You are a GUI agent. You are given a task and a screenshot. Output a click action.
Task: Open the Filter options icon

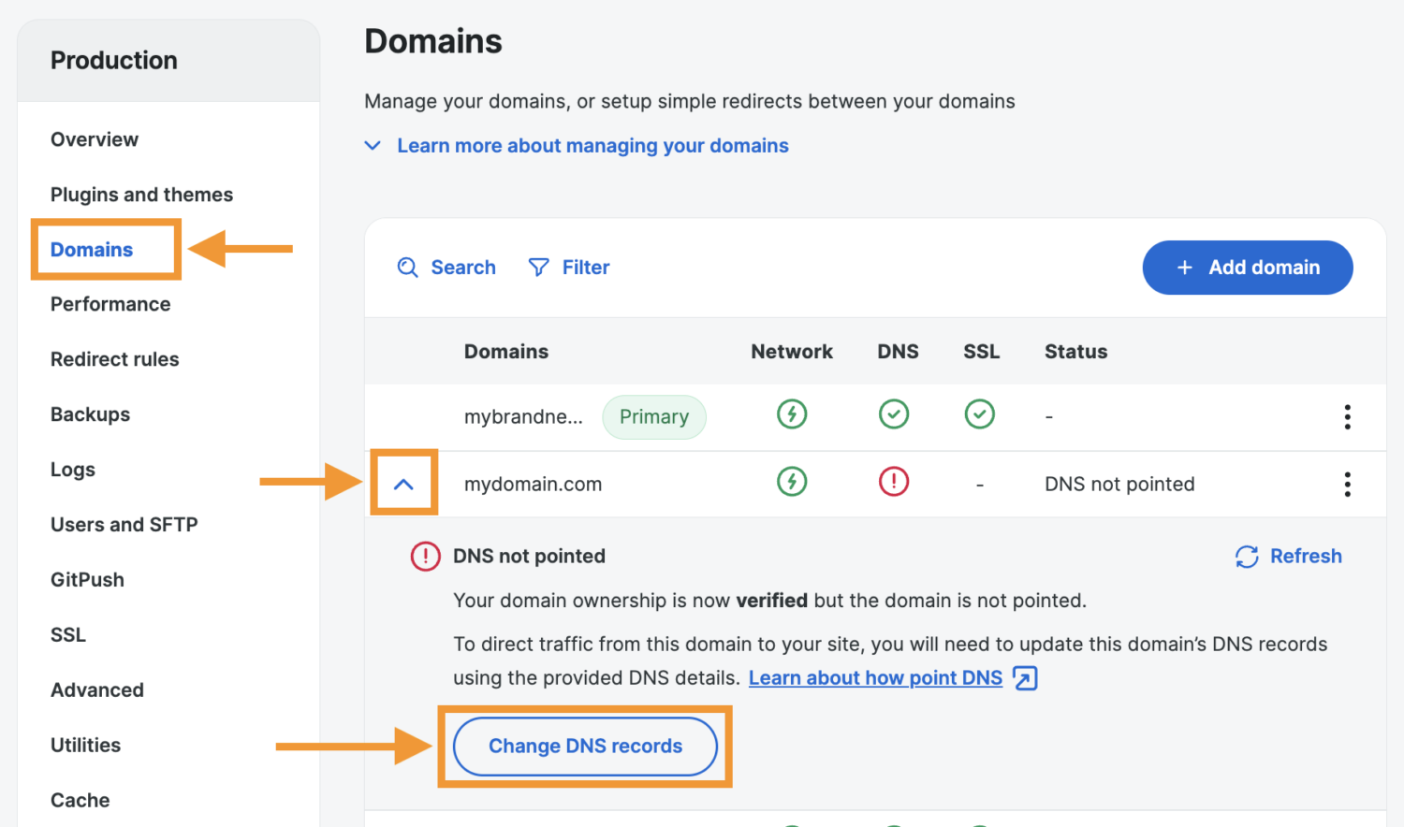pyautogui.click(x=538, y=268)
